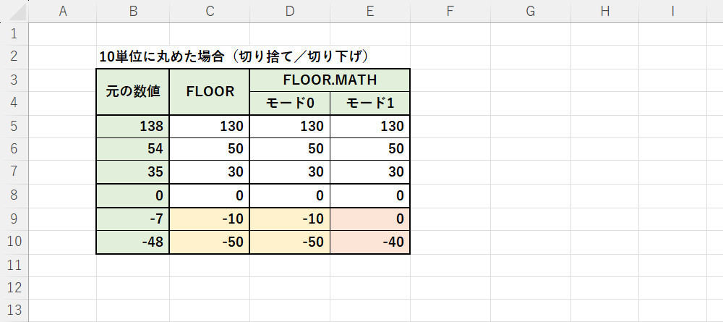Image resolution: width=723 pixels, height=322 pixels.
Task: Select column H header
Action: point(604,12)
